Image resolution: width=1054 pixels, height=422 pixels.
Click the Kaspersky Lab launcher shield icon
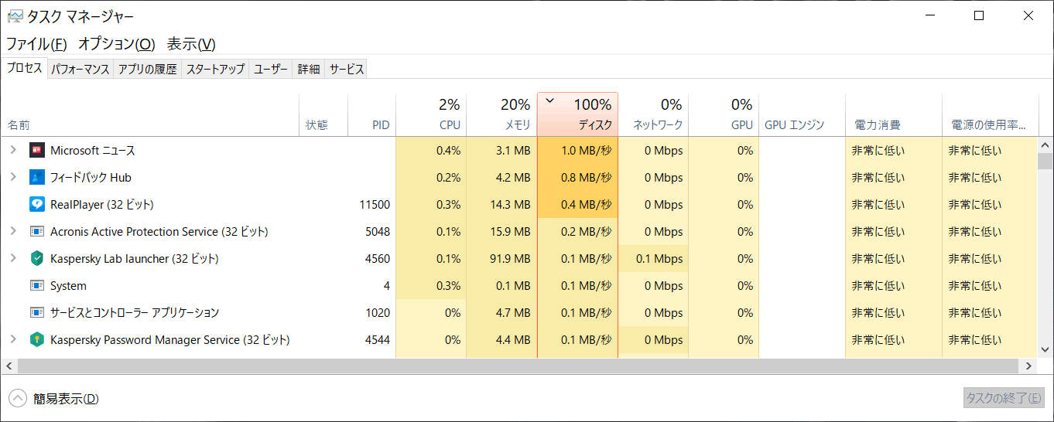(x=37, y=258)
